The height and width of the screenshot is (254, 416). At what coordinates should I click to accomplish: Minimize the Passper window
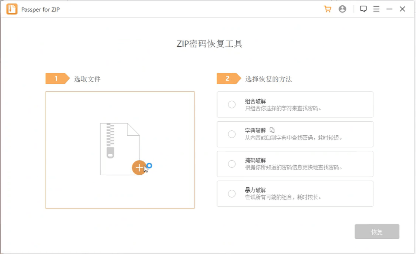point(389,9)
